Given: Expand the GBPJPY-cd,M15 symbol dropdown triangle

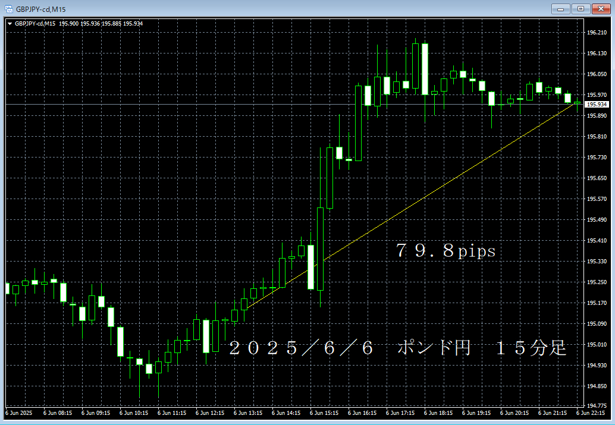Looking at the screenshot, I should pyautogui.click(x=10, y=24).
